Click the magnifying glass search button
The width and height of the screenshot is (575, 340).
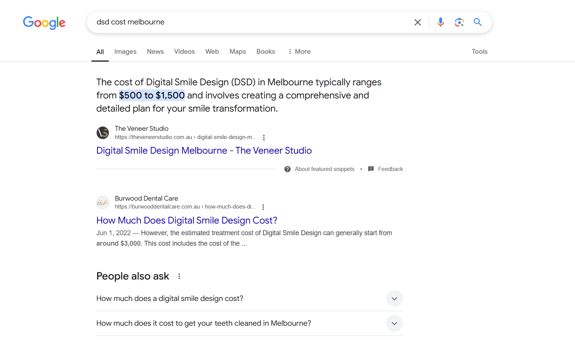tap(478, 22)
